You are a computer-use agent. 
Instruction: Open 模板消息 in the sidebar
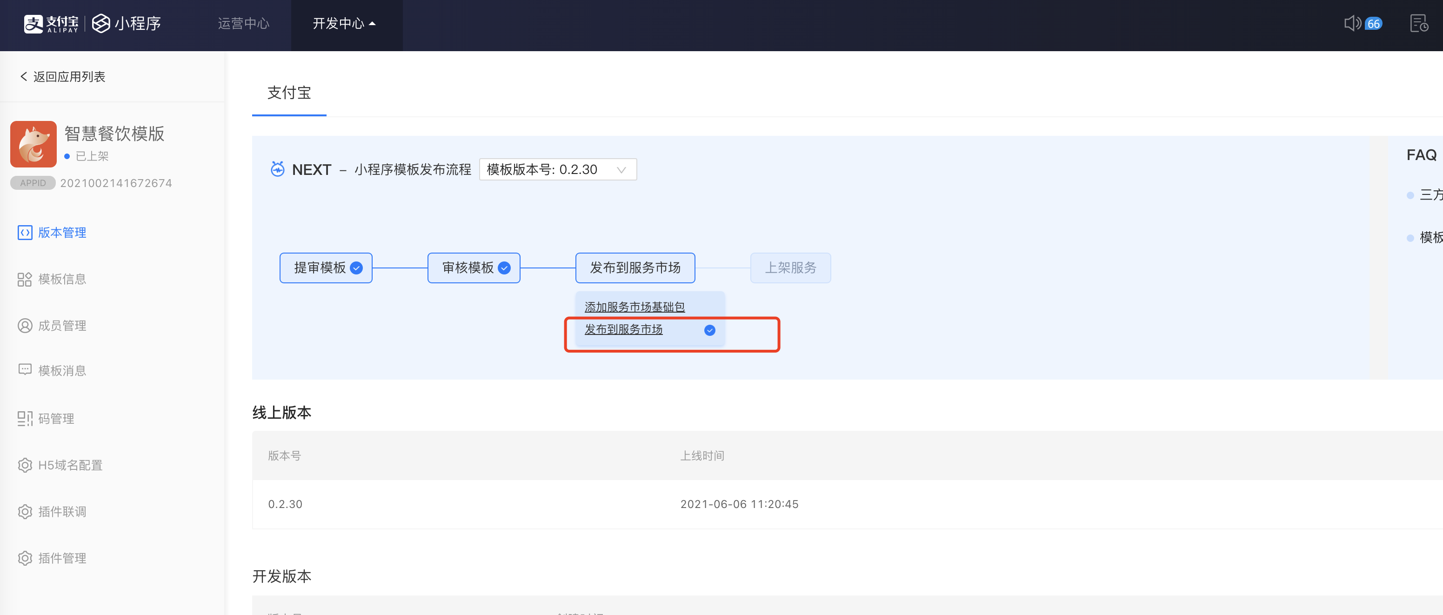(x=61, y=370)
